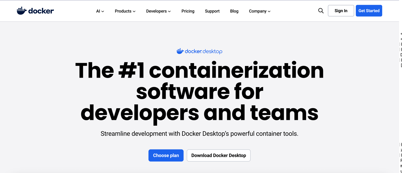Expand the Products dropdown menu

125,11
